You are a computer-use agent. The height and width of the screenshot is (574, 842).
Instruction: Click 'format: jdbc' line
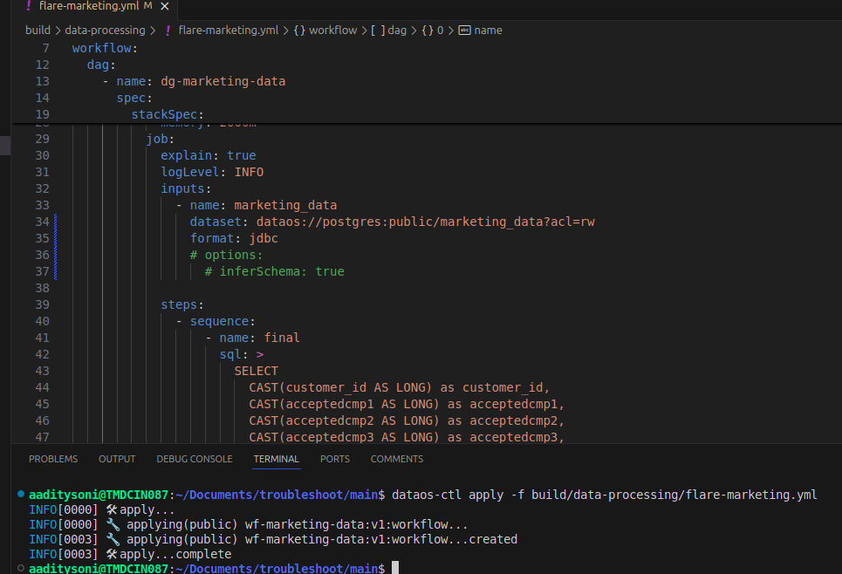tap(234, 239)
